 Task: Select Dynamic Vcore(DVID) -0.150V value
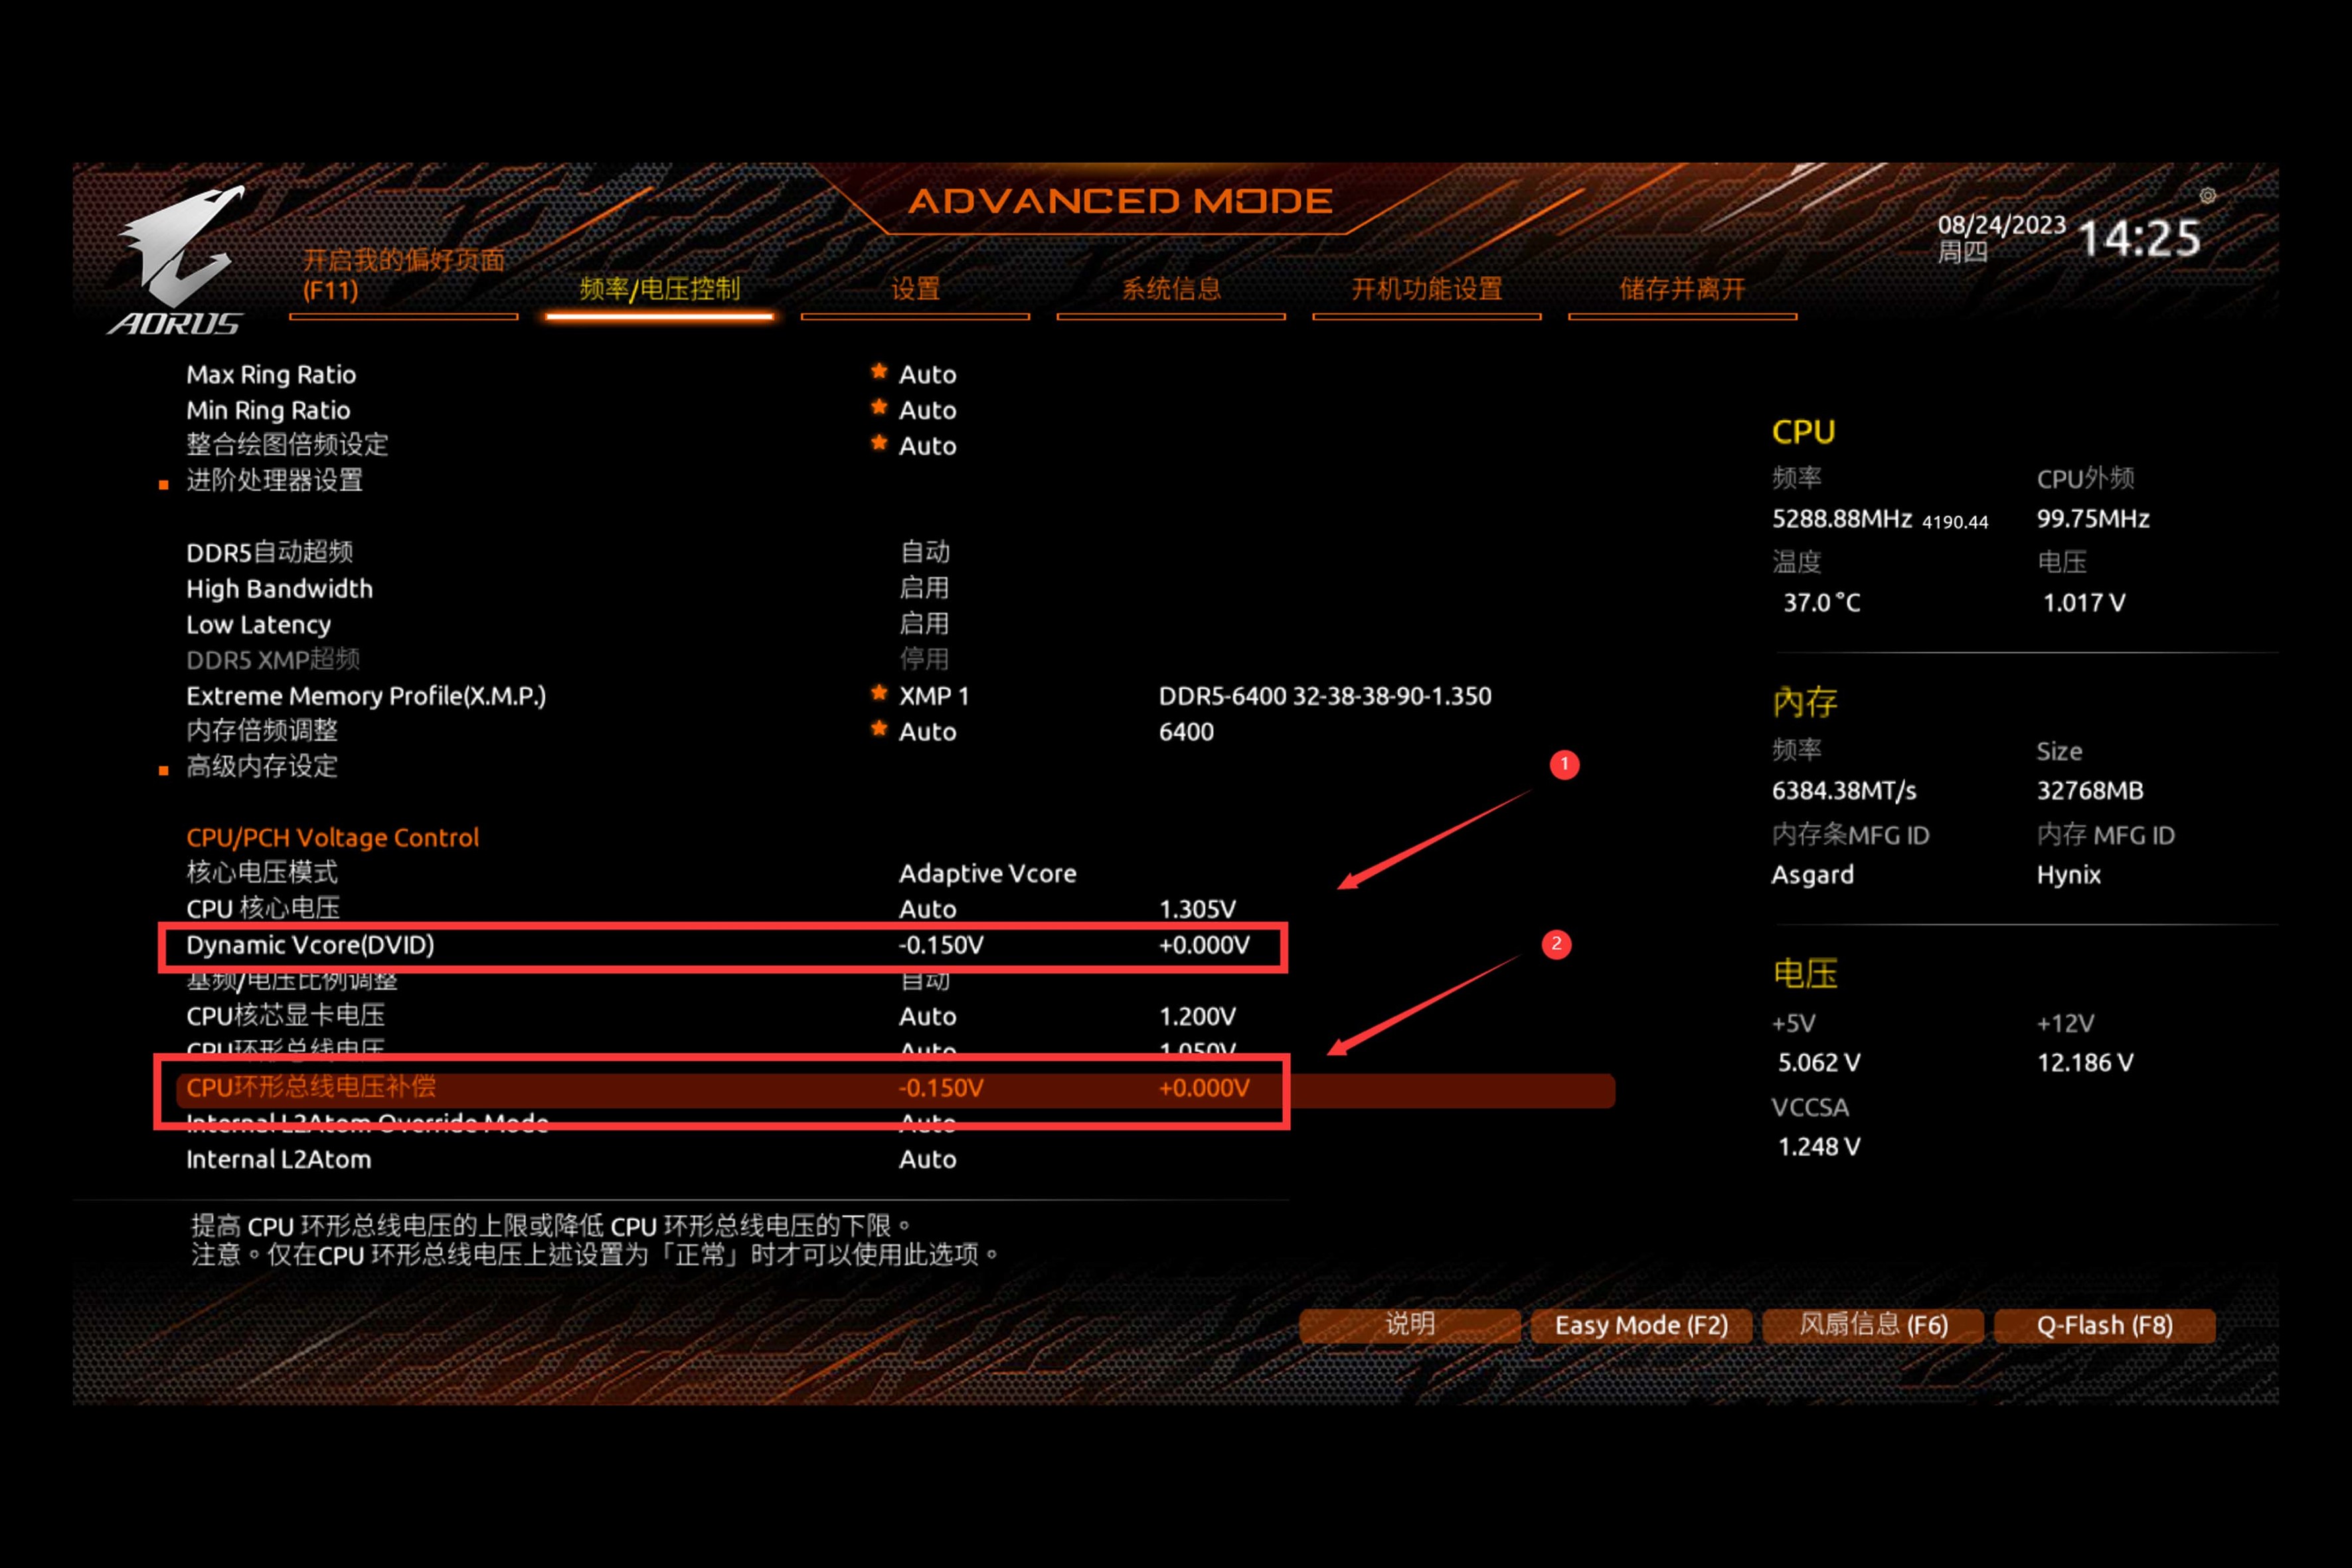click(940, 946)
